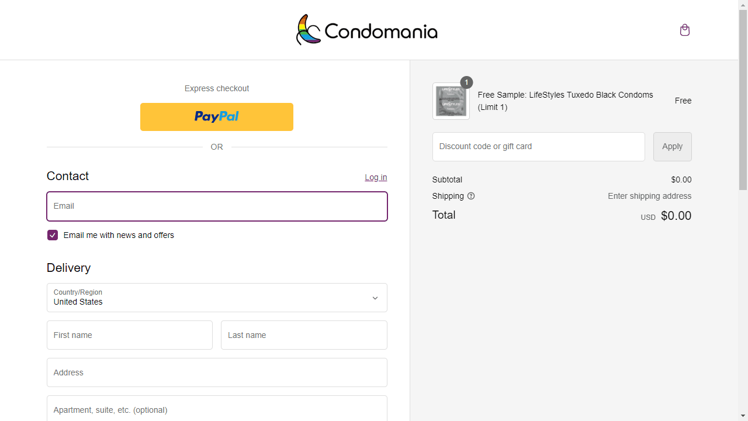Click the Last name field

pyautogui.click(x=304, y=335)
